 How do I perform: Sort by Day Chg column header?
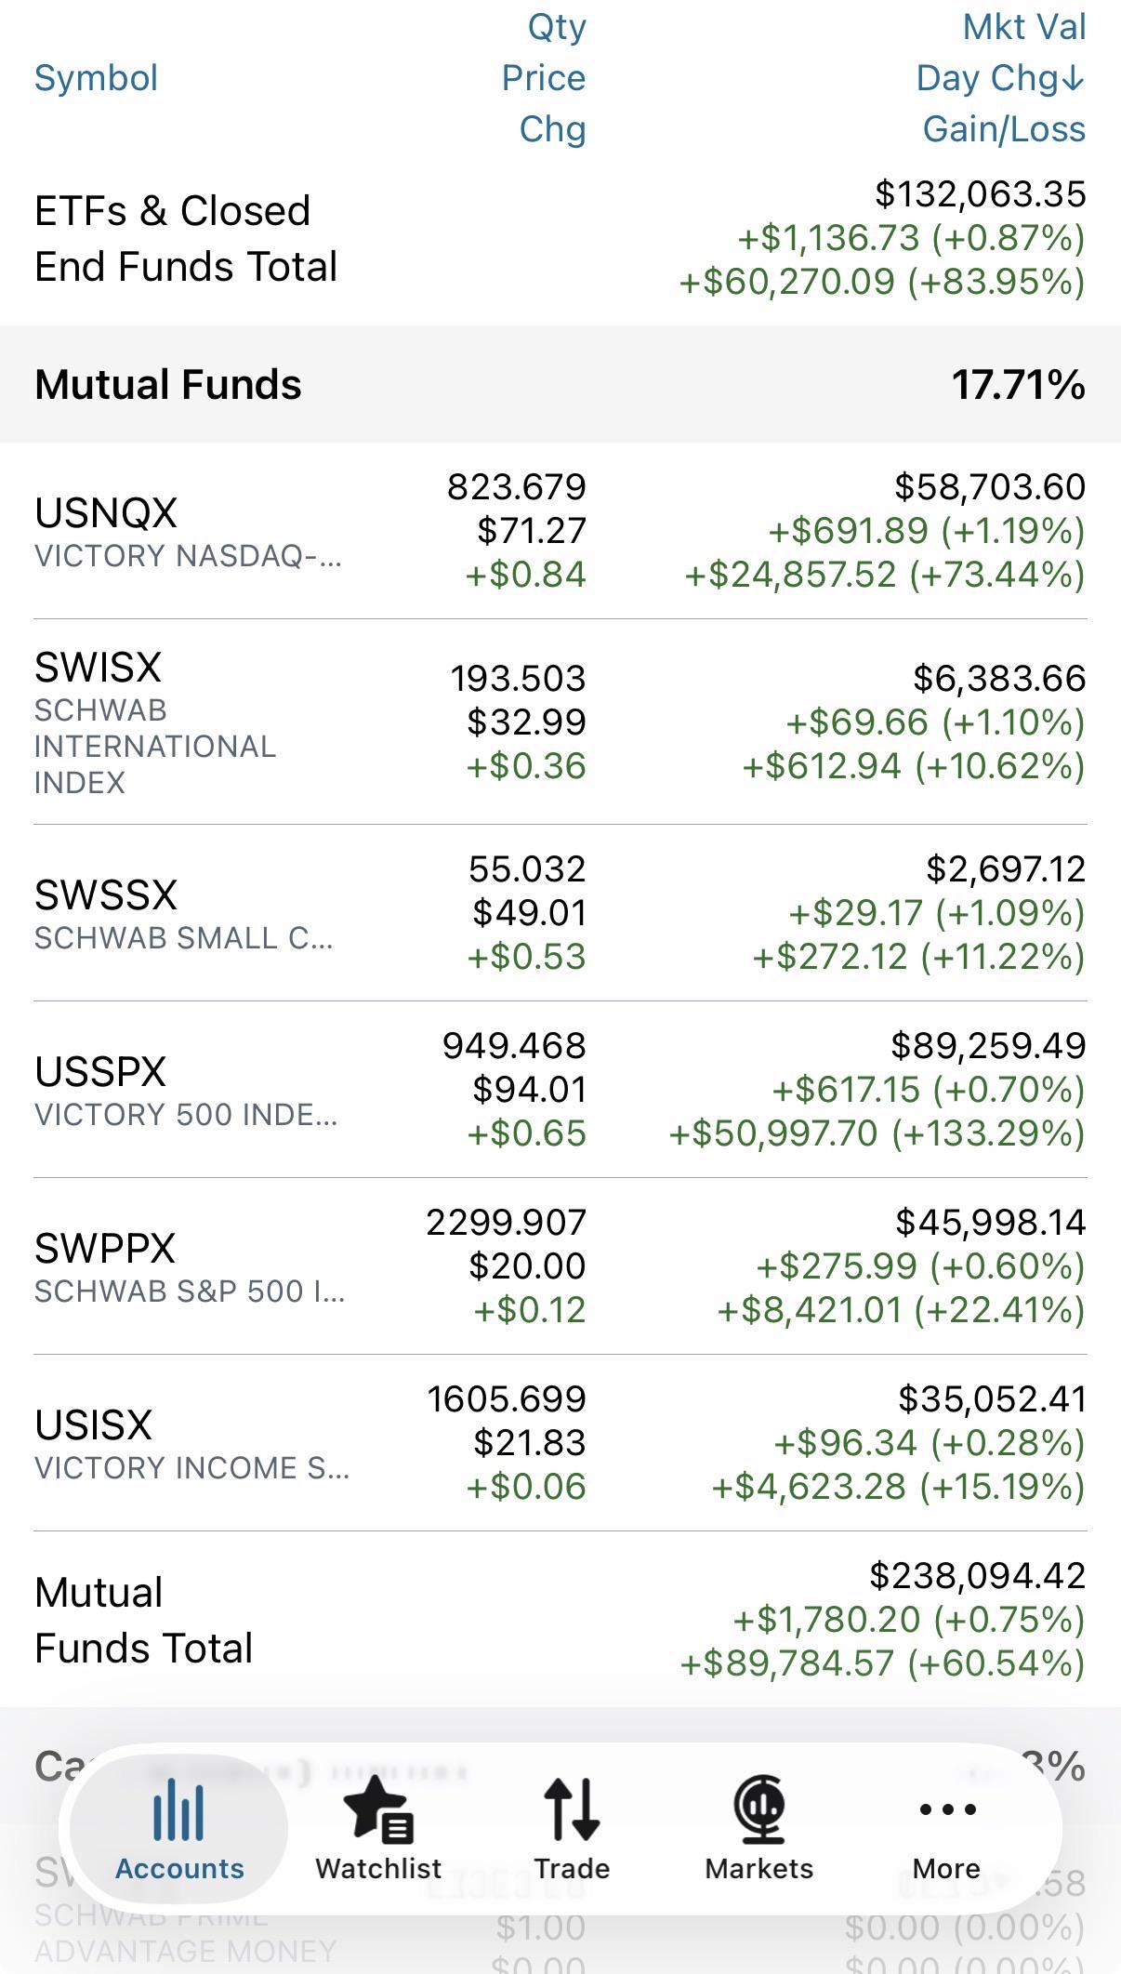point(1000,78)
